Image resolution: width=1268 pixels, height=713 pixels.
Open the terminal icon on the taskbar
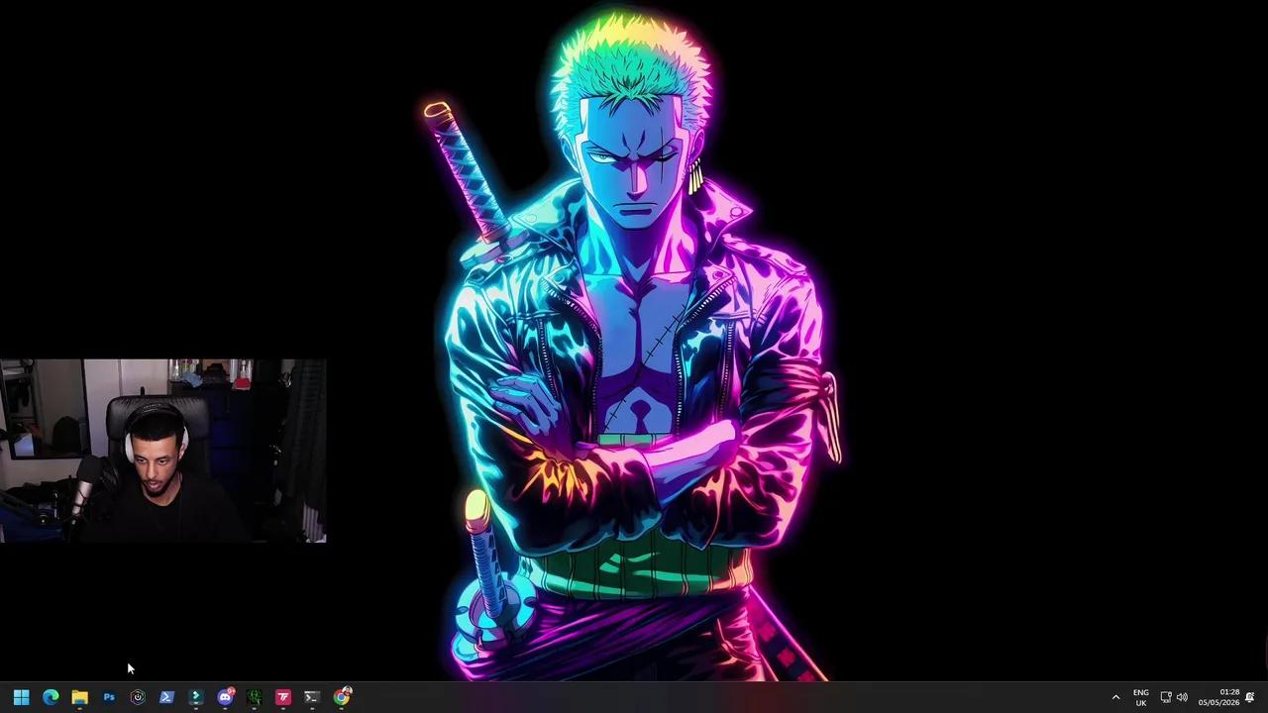[x=312, y=697]
